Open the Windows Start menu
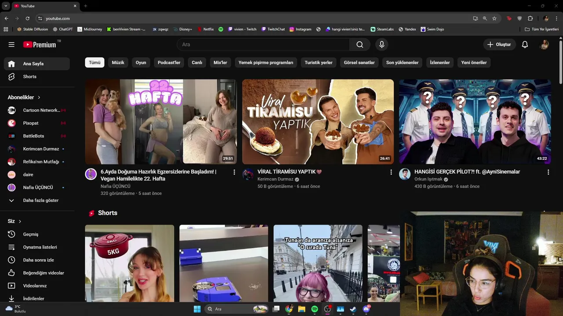This screenshot has width=563, height=316. pos(197,309)
